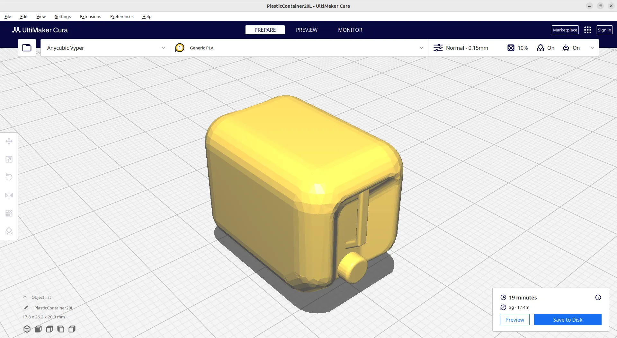The width and height of the screenshot is (617, 338).
Task: Collapse the Object list panel
Action: (25, 297)
